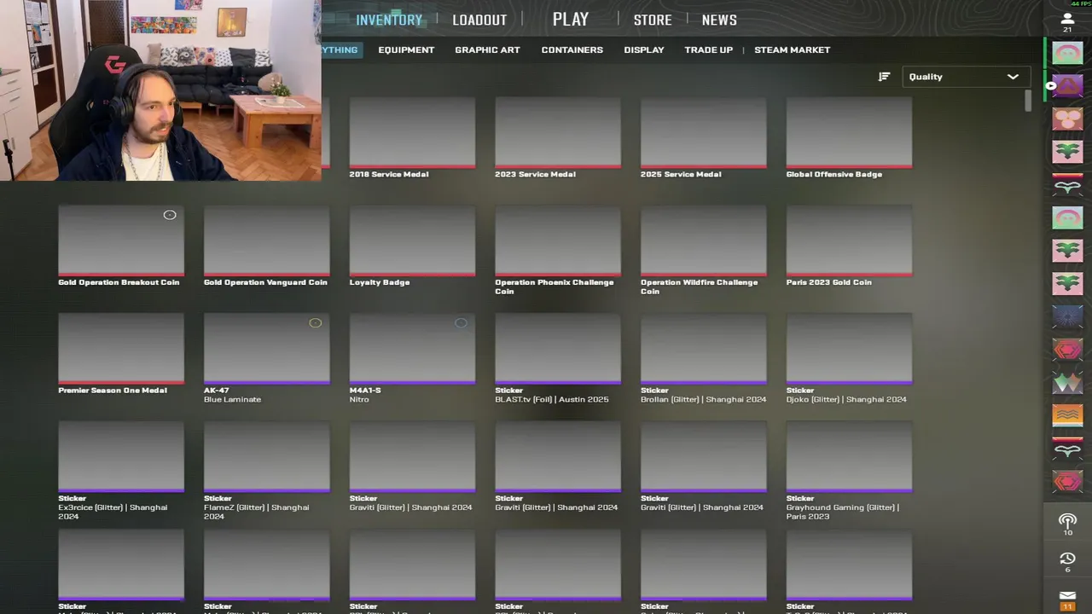The width and height of the screenshot is (1092, 614).
Task: Go to the PLAY tab
Action: click(571, 19)
